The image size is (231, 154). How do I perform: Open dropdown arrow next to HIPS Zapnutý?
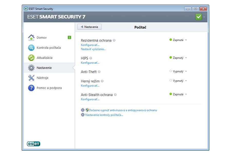[186, 58]
